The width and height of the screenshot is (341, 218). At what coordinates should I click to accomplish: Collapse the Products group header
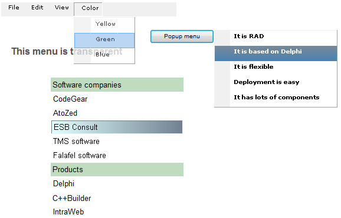point(117,169)
